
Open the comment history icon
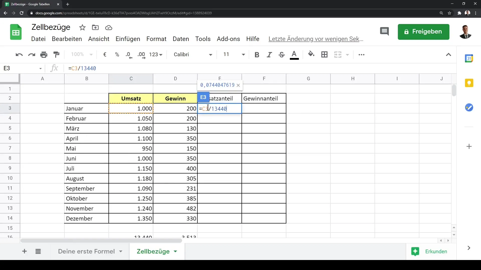pos(384,31)
